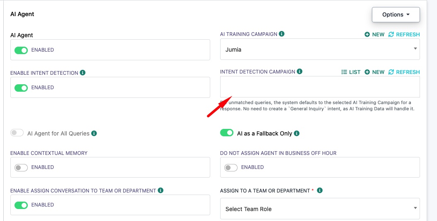Image resolution: width=437 pixels, height=221 pixels.
Task: Click info icon next to Intent Detection Campaign
Action: click(300, 71)
